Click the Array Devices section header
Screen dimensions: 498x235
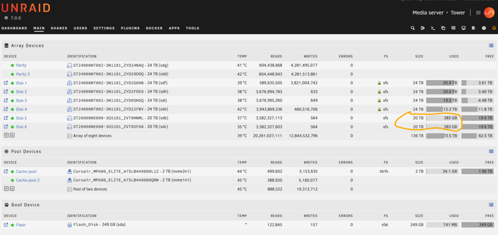click(x=27, y=46)
